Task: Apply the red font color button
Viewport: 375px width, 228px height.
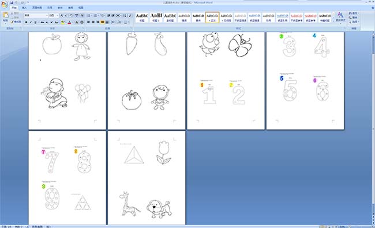Action: click(69, 23)
